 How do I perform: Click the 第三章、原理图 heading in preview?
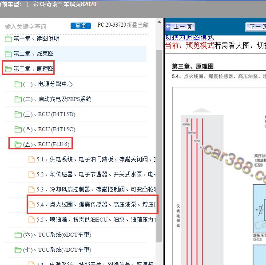coord(193,66)
